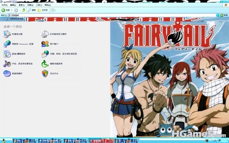Image resolution: width=229 pixels, height=143 pixels.
Task: Open the Favorites (收藏) menu
Action: 30,5
